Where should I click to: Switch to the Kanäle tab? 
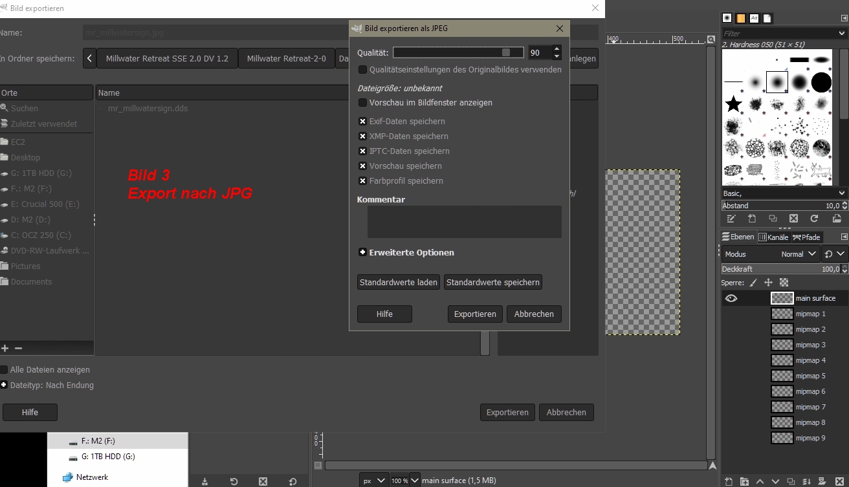[773, 237]
